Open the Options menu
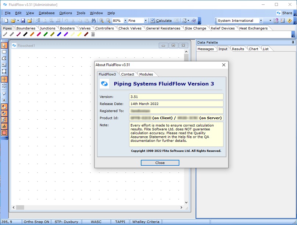 coord(65,13)
